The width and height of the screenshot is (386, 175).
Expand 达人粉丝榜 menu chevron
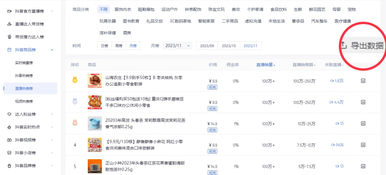click(x=52, y=114)
